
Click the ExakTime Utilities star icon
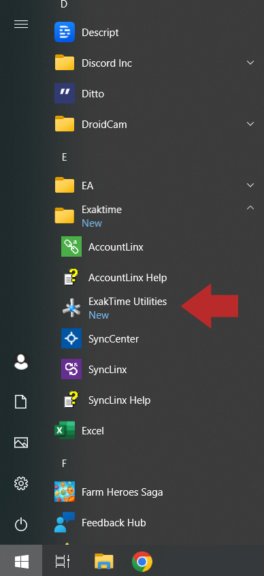tap(71, 308)
